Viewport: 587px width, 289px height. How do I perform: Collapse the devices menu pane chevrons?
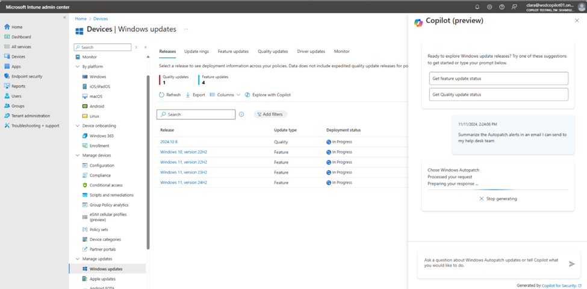146,48
